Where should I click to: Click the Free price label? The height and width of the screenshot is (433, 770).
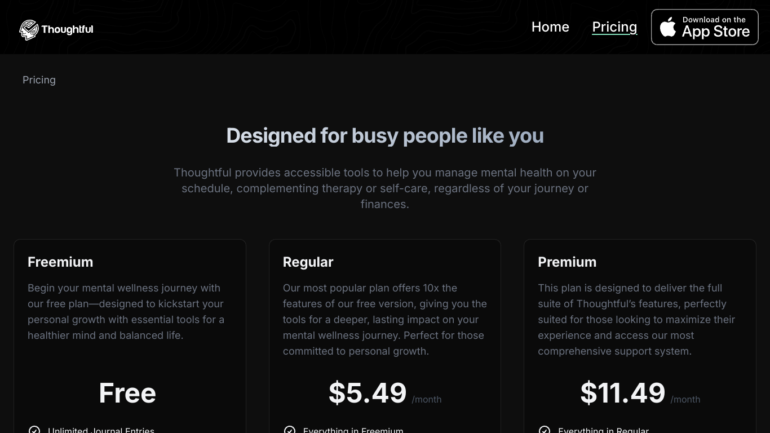coord(127,393)
